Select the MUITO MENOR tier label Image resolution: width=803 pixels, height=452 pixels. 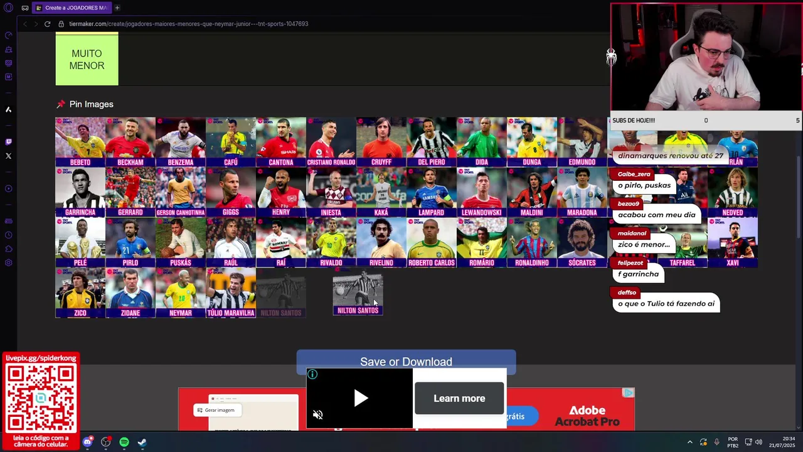87,60
